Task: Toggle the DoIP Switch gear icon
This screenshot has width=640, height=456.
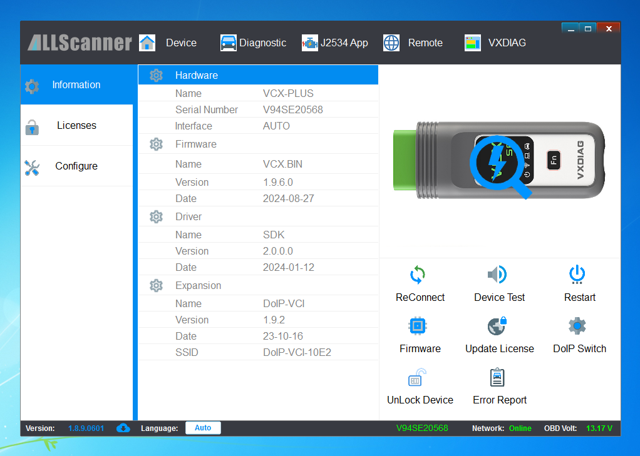Action: [x=577, y=327]
